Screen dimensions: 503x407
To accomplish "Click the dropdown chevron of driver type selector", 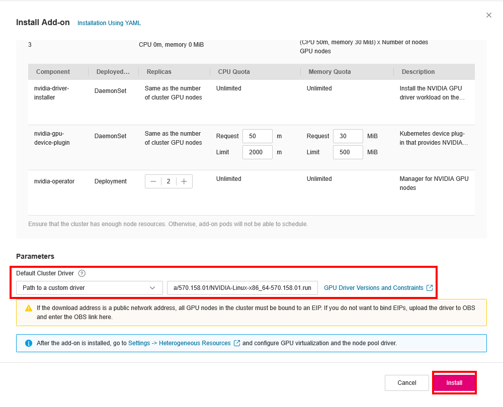I will pos(152,288).
